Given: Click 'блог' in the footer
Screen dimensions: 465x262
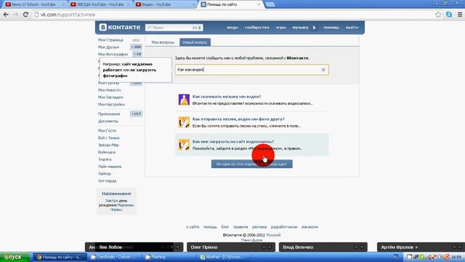Looking at the screenshot, I should point(225,226).
